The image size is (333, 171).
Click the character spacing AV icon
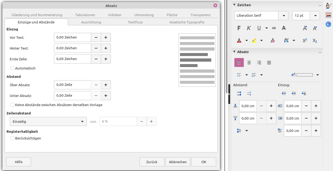coord(286,40)
